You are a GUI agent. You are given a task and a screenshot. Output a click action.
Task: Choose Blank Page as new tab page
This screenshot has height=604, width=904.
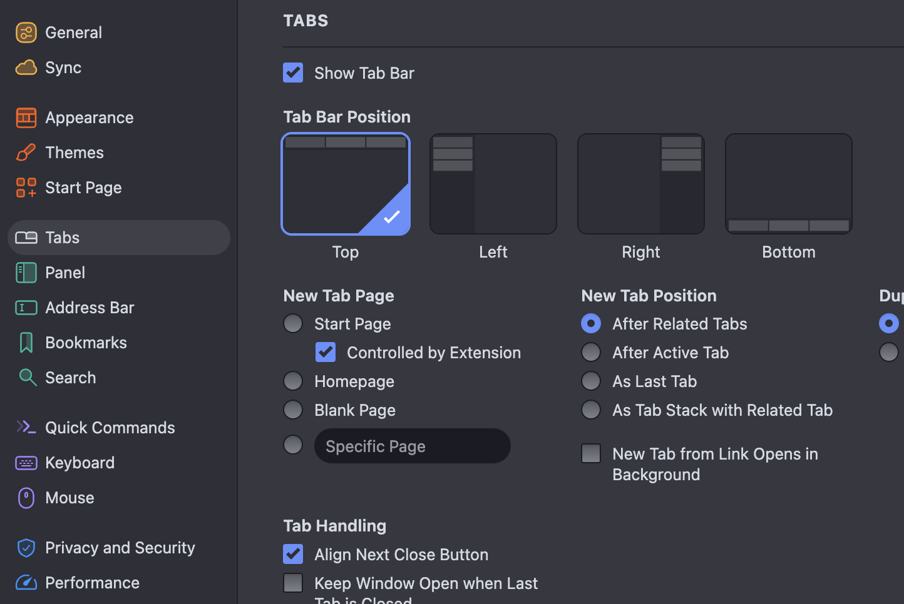coord(293,410)
